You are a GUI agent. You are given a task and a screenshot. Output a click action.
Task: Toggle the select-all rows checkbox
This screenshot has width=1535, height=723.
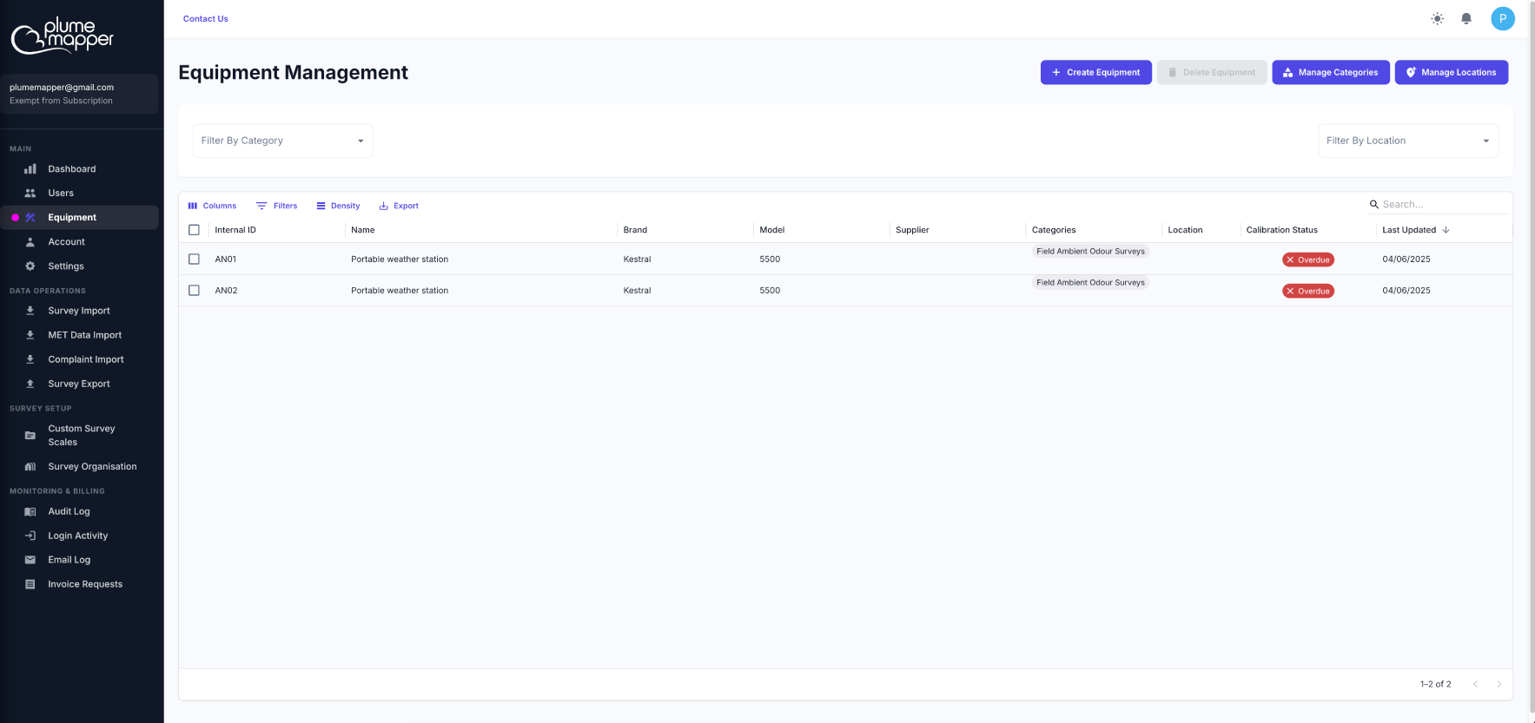click(x=194, y=230)
